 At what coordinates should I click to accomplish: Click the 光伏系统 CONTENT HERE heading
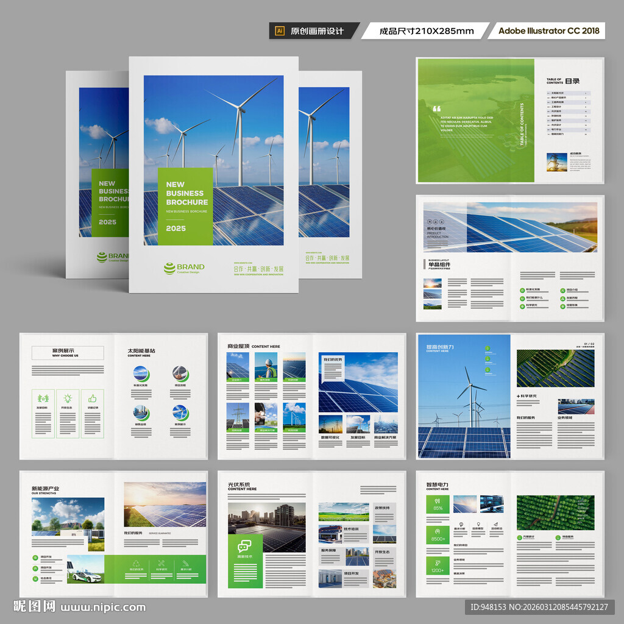coord(242,486)
